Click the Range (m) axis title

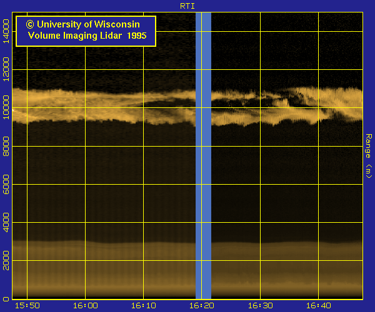click(369, 156)
